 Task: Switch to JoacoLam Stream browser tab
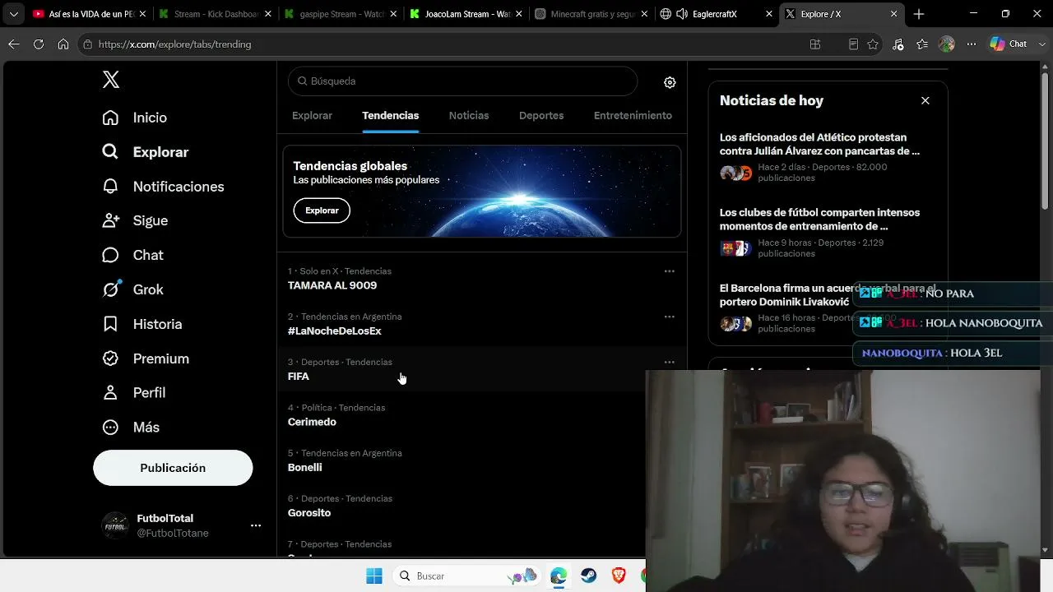pyautogui.click(x=465, y=14)
